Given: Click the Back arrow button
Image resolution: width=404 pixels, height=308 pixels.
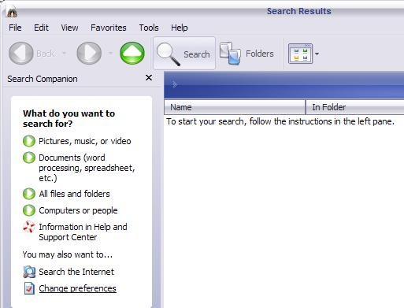Looking at the screenshot, I should (21, 54).
